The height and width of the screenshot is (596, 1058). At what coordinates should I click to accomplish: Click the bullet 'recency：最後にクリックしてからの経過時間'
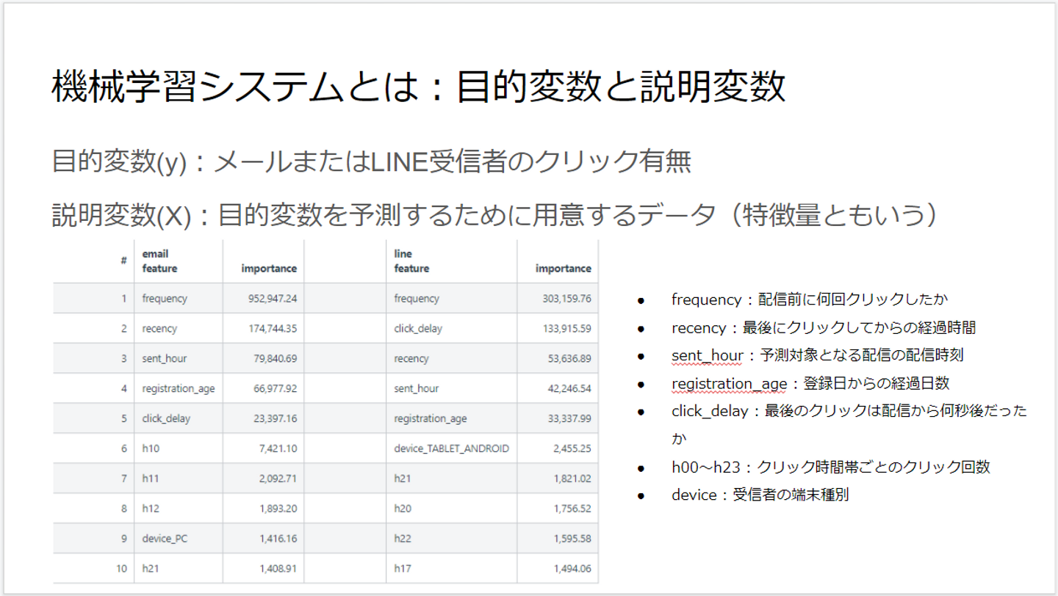(824, 327)
